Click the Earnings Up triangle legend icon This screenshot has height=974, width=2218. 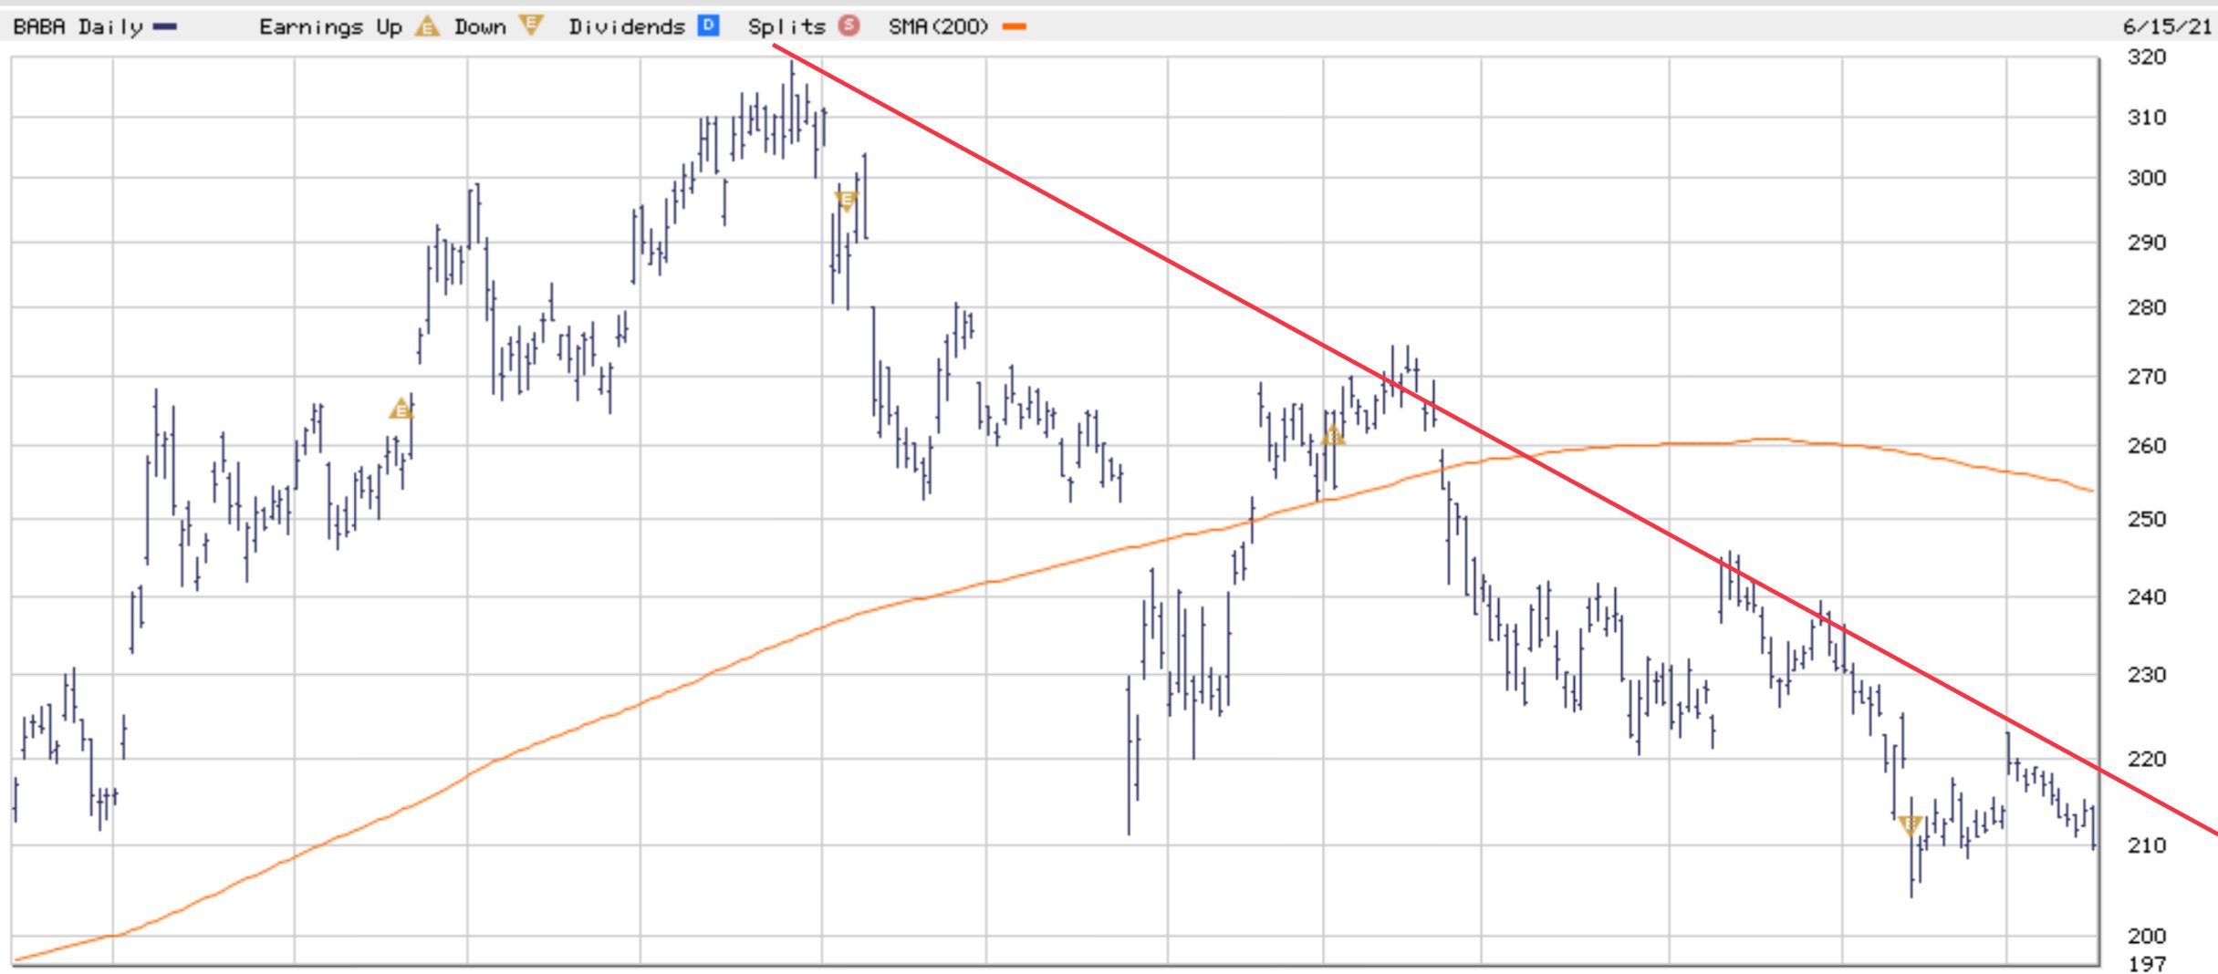[x=426, y=26]
